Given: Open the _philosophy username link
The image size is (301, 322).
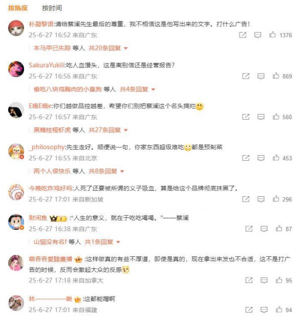Looking at the screenshot, I should [47, 147].
